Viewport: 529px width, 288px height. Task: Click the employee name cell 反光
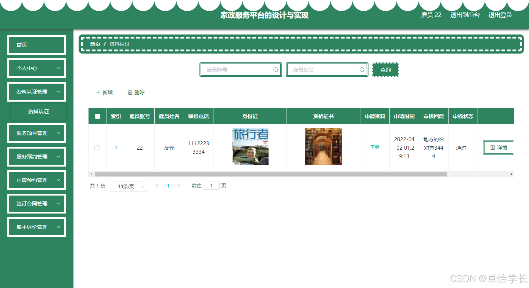pos(169,148)
